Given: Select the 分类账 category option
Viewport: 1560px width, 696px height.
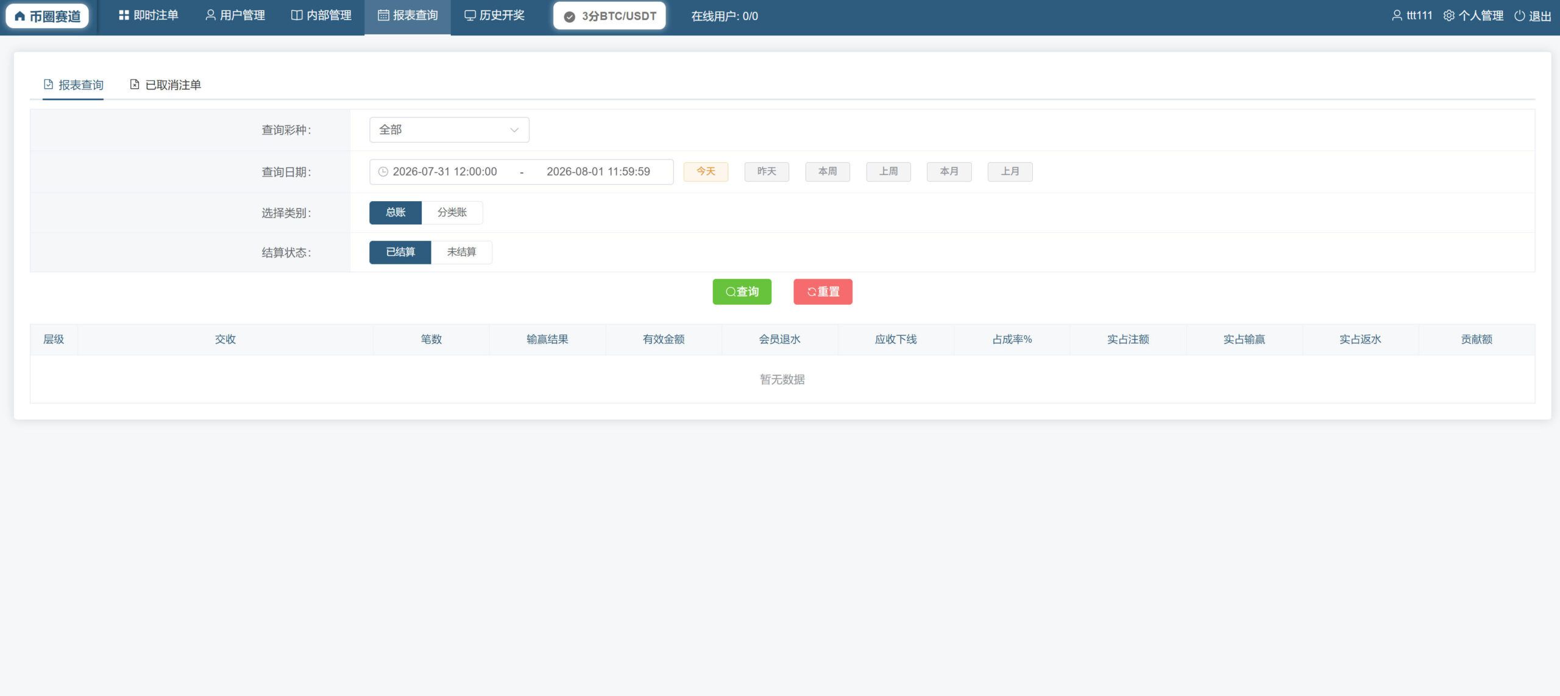Looking at the screenshot, I should click(x=452, y=213).
